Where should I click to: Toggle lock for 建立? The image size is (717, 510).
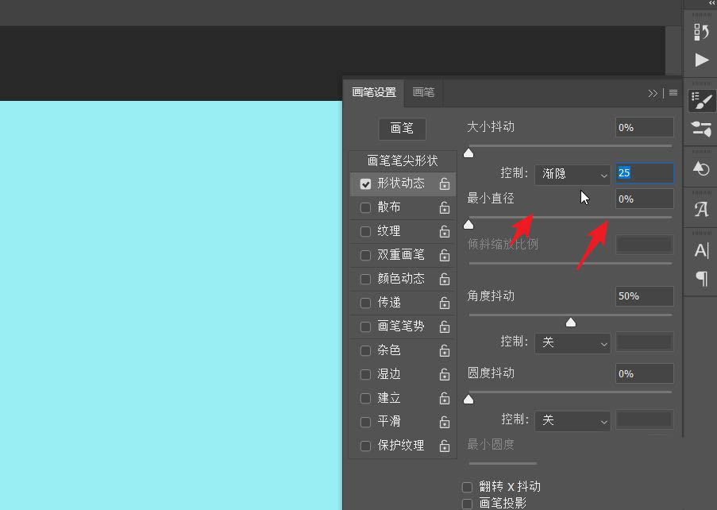(445, 399)
